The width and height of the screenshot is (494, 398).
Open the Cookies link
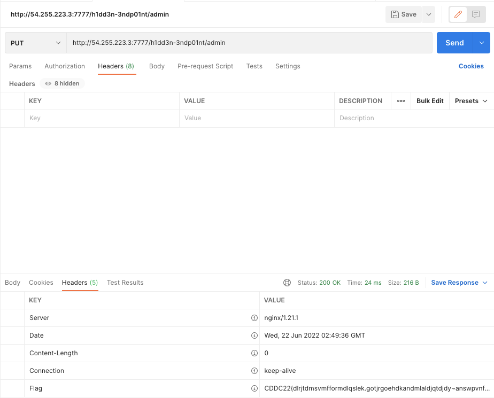click(471, 66)
